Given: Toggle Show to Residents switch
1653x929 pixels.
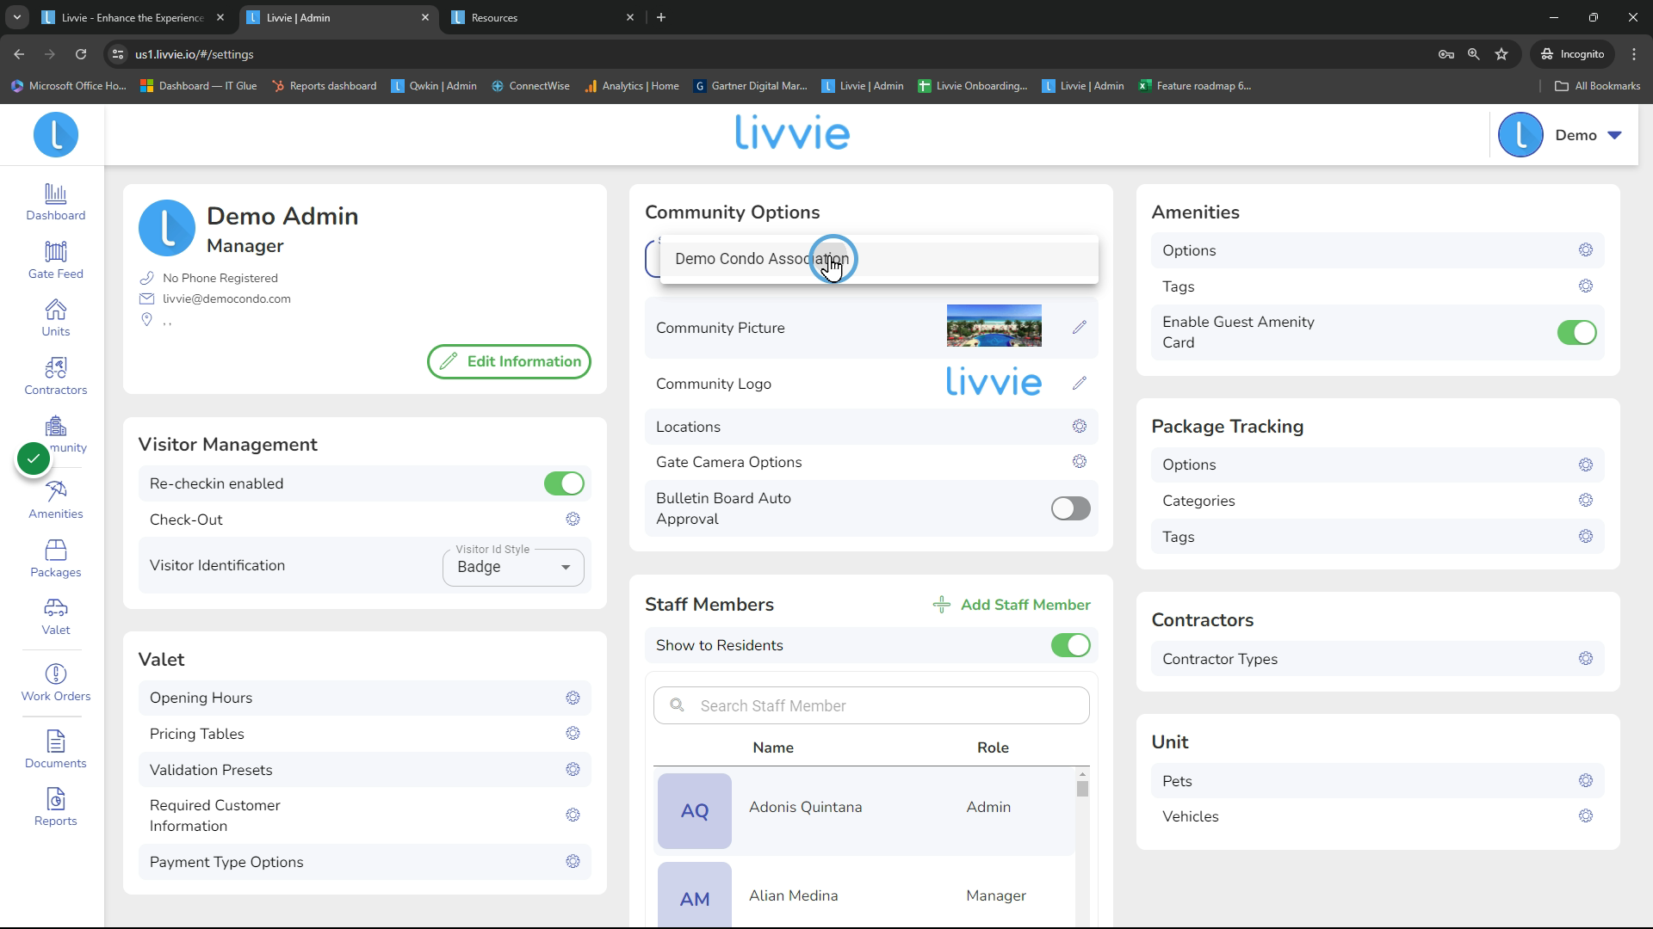Looking at the screenshot, I should [1070, 645].
